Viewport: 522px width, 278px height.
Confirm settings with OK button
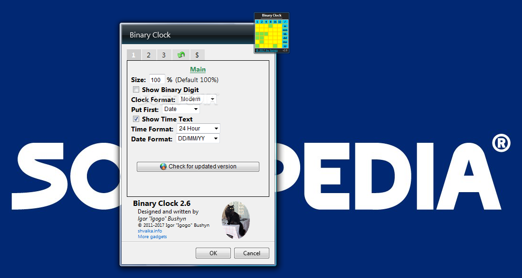pyautogui.click(x=213, y=253)
